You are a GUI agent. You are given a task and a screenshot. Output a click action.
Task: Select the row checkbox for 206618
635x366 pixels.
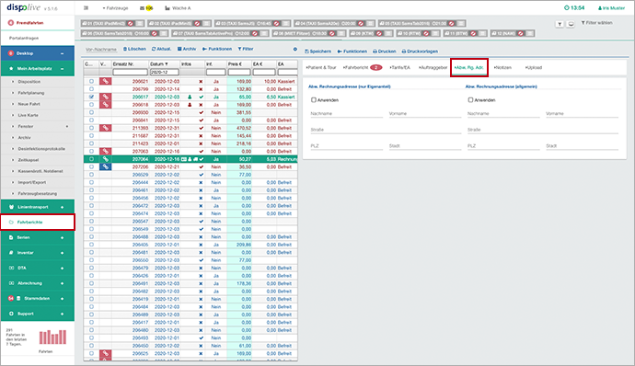point(91,105)
